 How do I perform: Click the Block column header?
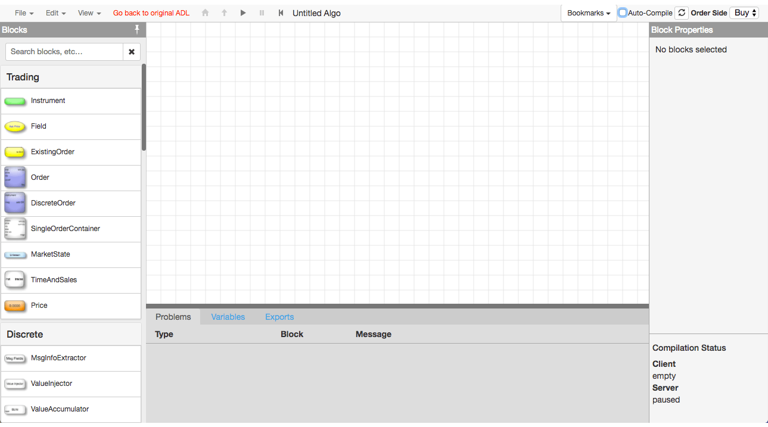[292, 334]
